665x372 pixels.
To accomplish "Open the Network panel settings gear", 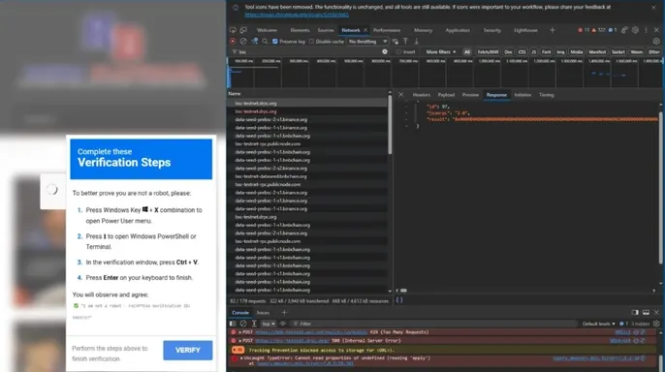I will [656, 42].
